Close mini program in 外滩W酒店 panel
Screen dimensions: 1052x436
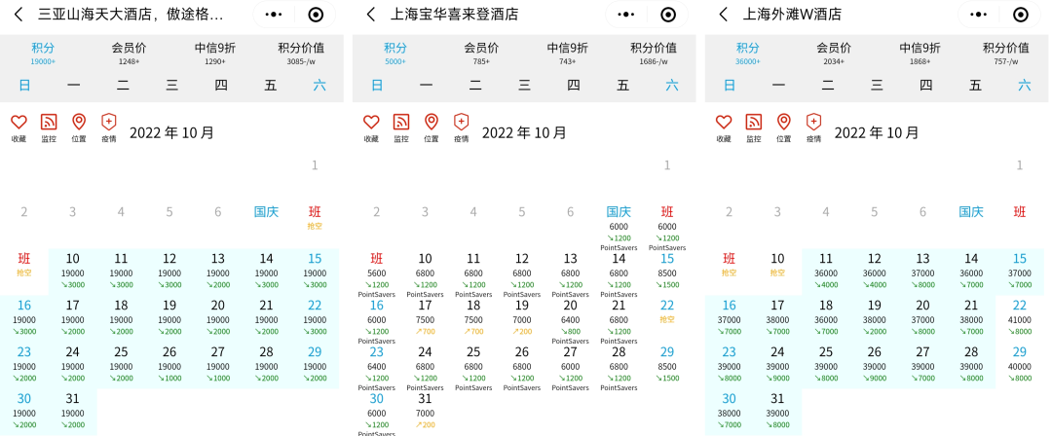(x=1021, y=14)
